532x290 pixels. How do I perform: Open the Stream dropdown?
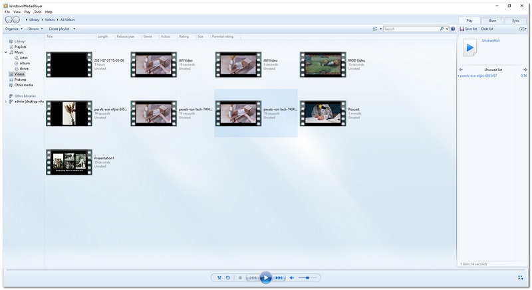35,29
